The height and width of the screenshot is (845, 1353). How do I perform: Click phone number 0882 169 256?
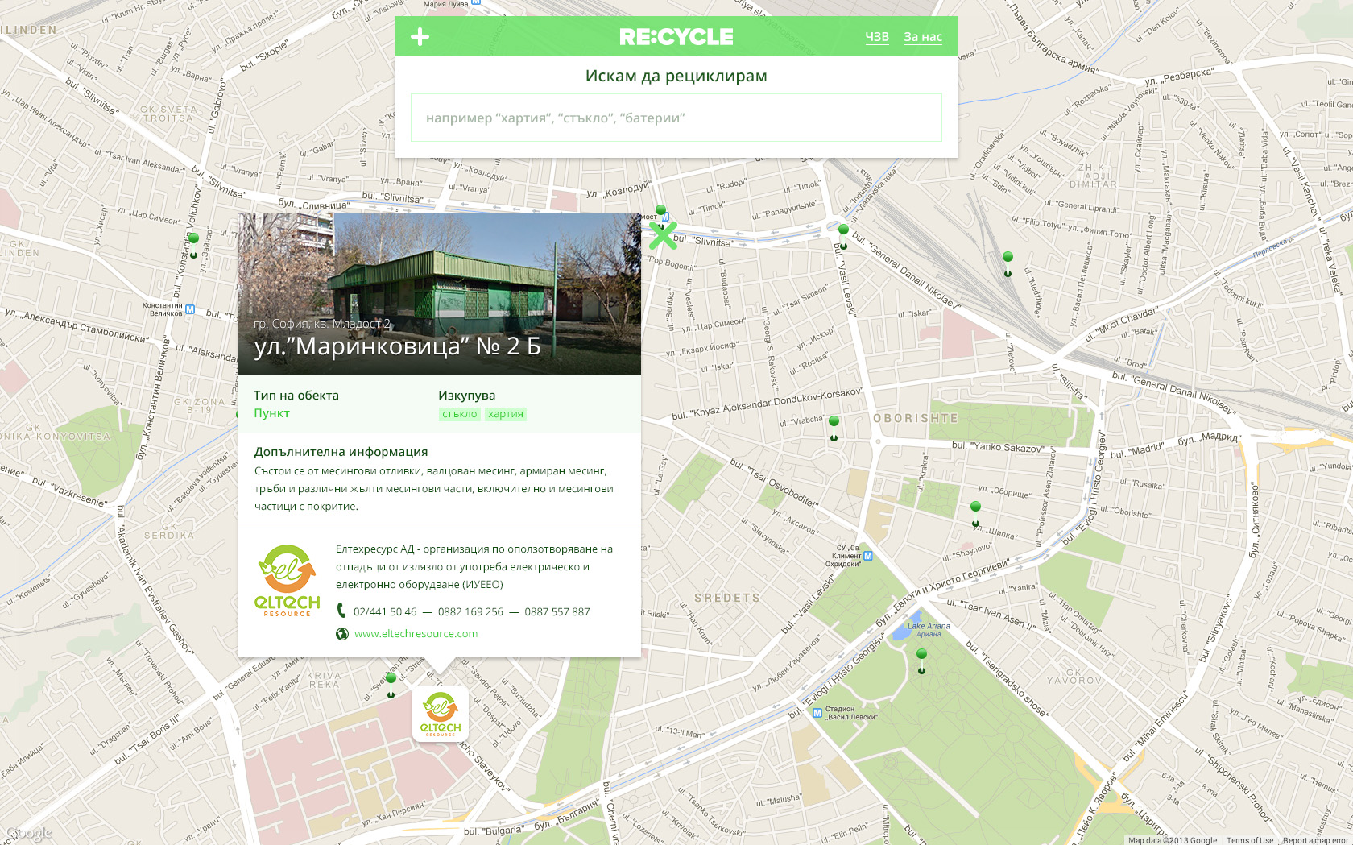coord(470,611)
